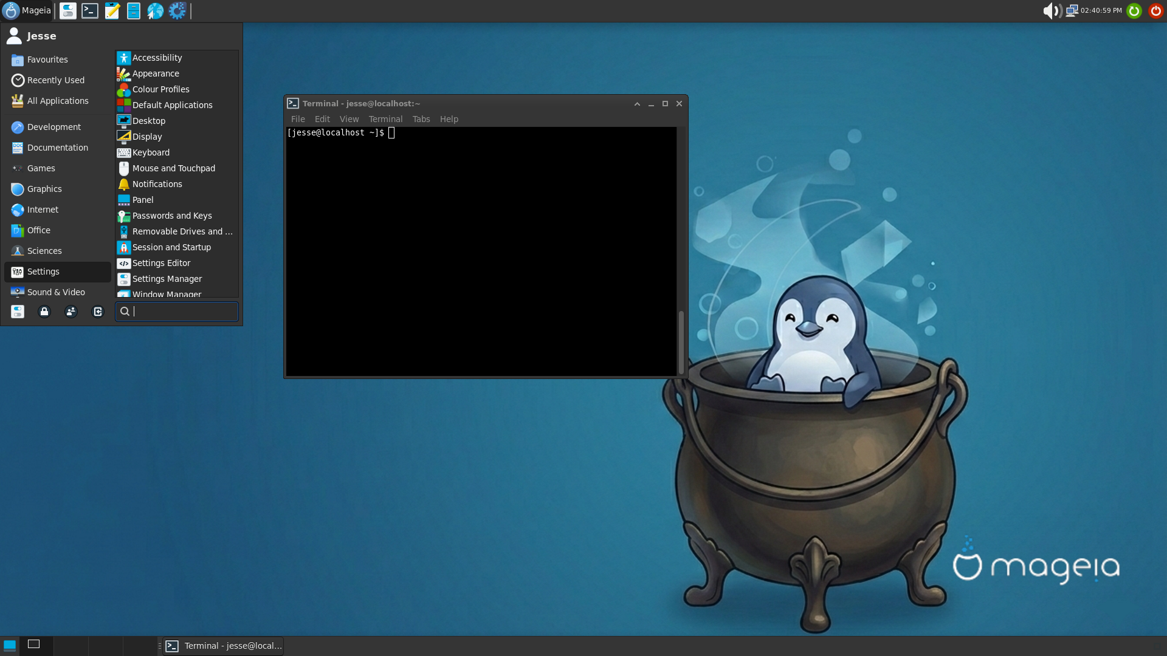Open Desktop settings entry
Screen dimensions: 1167x656
pyautogui.click(x=177, y=121)
